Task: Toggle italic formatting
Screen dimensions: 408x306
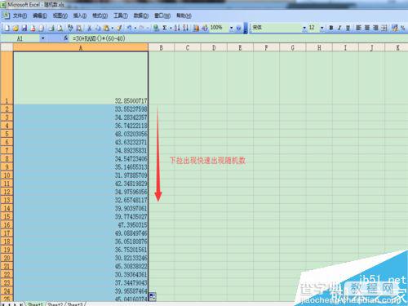Action: 339,28
